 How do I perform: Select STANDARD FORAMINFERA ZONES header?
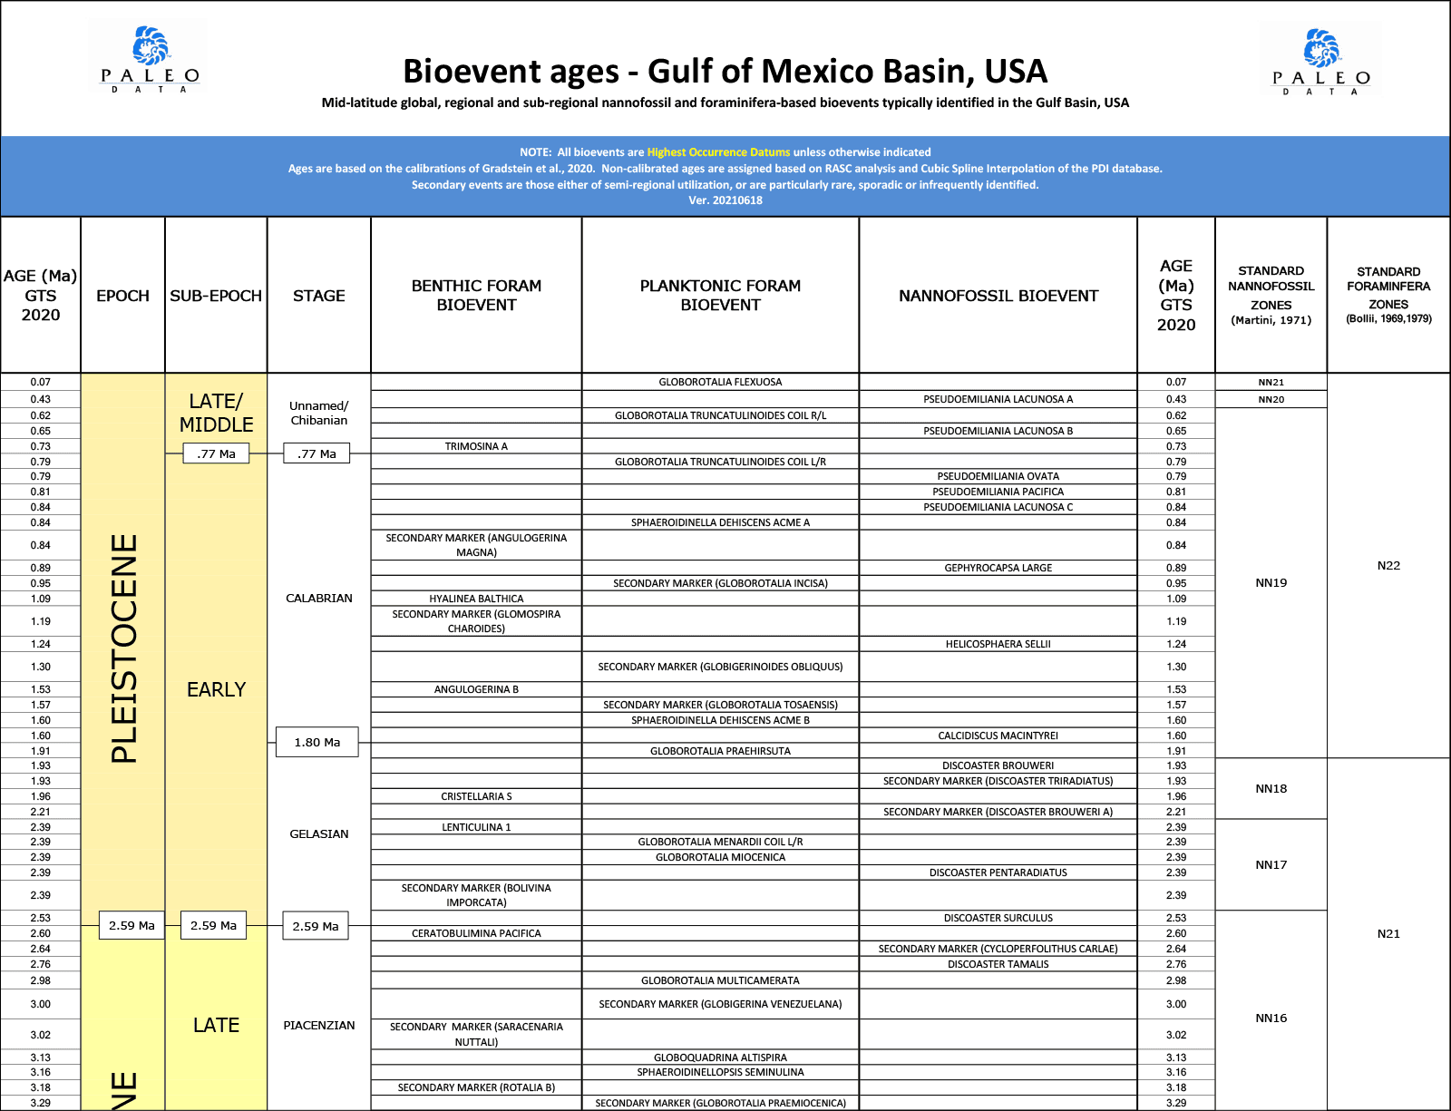point(1388,296)
